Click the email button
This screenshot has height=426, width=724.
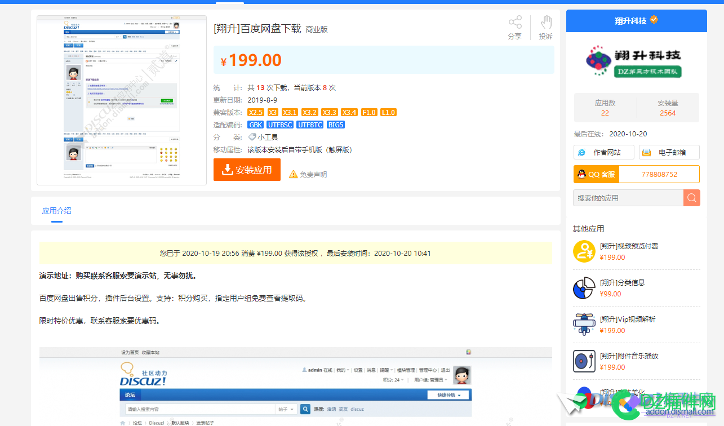pos(669,152)
